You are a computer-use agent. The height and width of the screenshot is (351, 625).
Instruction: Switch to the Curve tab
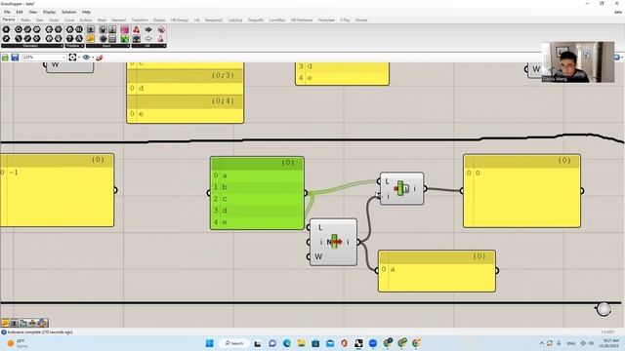tap(69, 19)
